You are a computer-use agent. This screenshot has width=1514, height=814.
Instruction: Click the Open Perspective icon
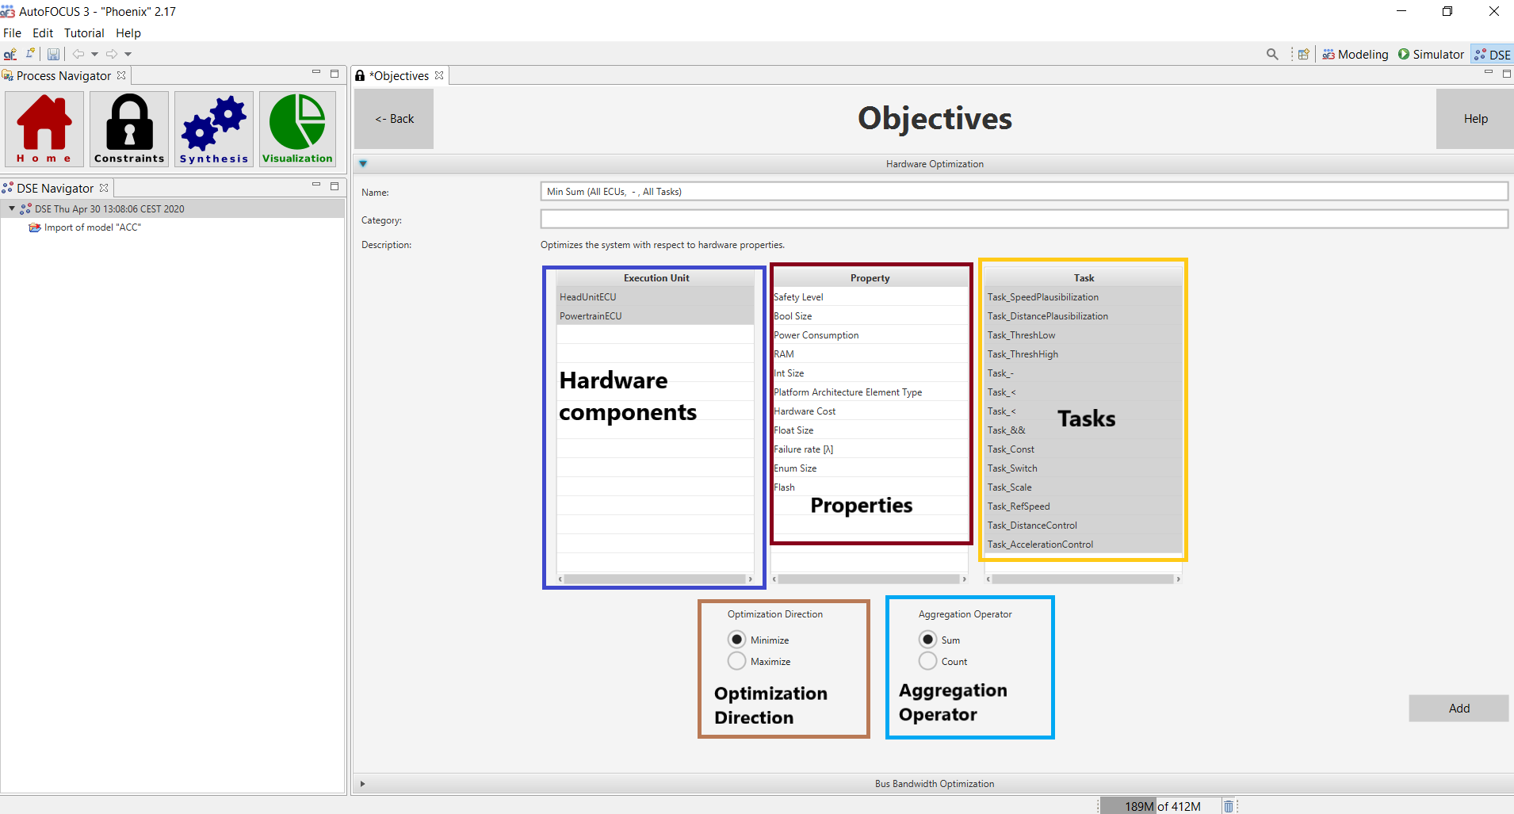pyautogui.click(x=1303, y=54)
